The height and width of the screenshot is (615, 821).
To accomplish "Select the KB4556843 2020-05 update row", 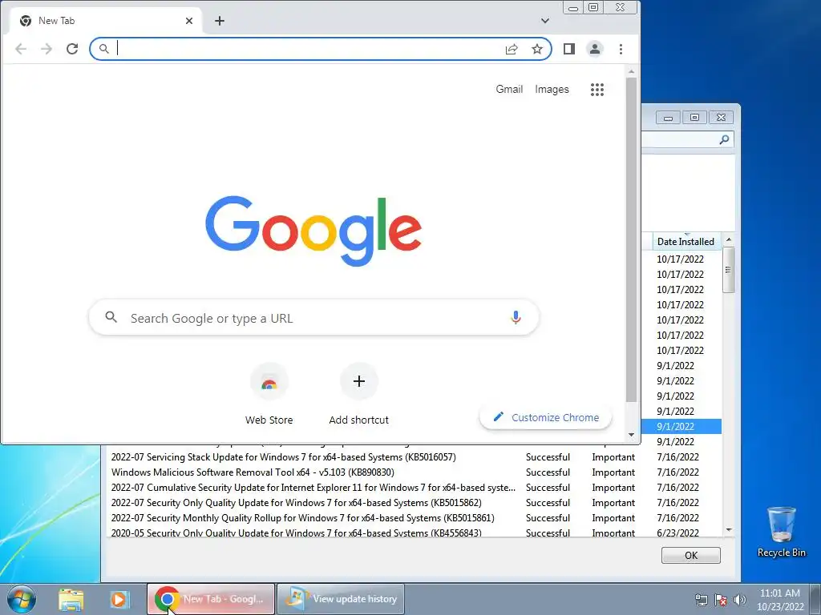I will click(x=414, y=533).
